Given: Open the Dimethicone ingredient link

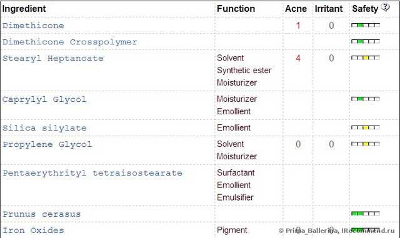Looking at the screenshot, I should point(33,26).
